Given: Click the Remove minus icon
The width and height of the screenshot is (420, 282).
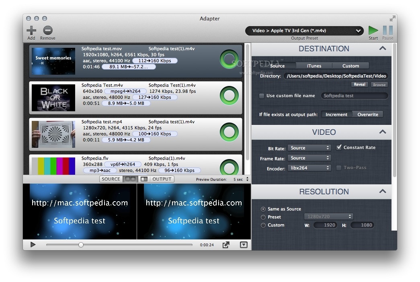Looking at the screenshot, I should click(48, 30).
